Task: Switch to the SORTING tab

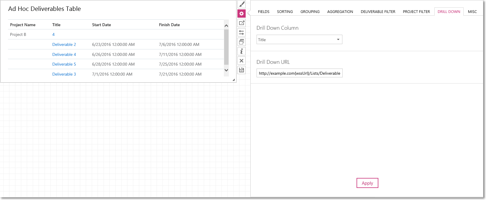Action: (x=285, y=12)
